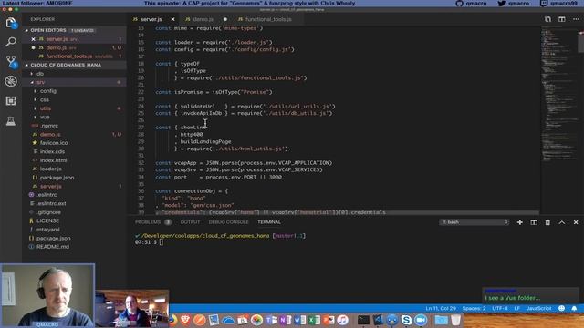Open the bash terminal selector dropdown
The height and width of the screenshot is (328, 584).
(x=474, y=222)
